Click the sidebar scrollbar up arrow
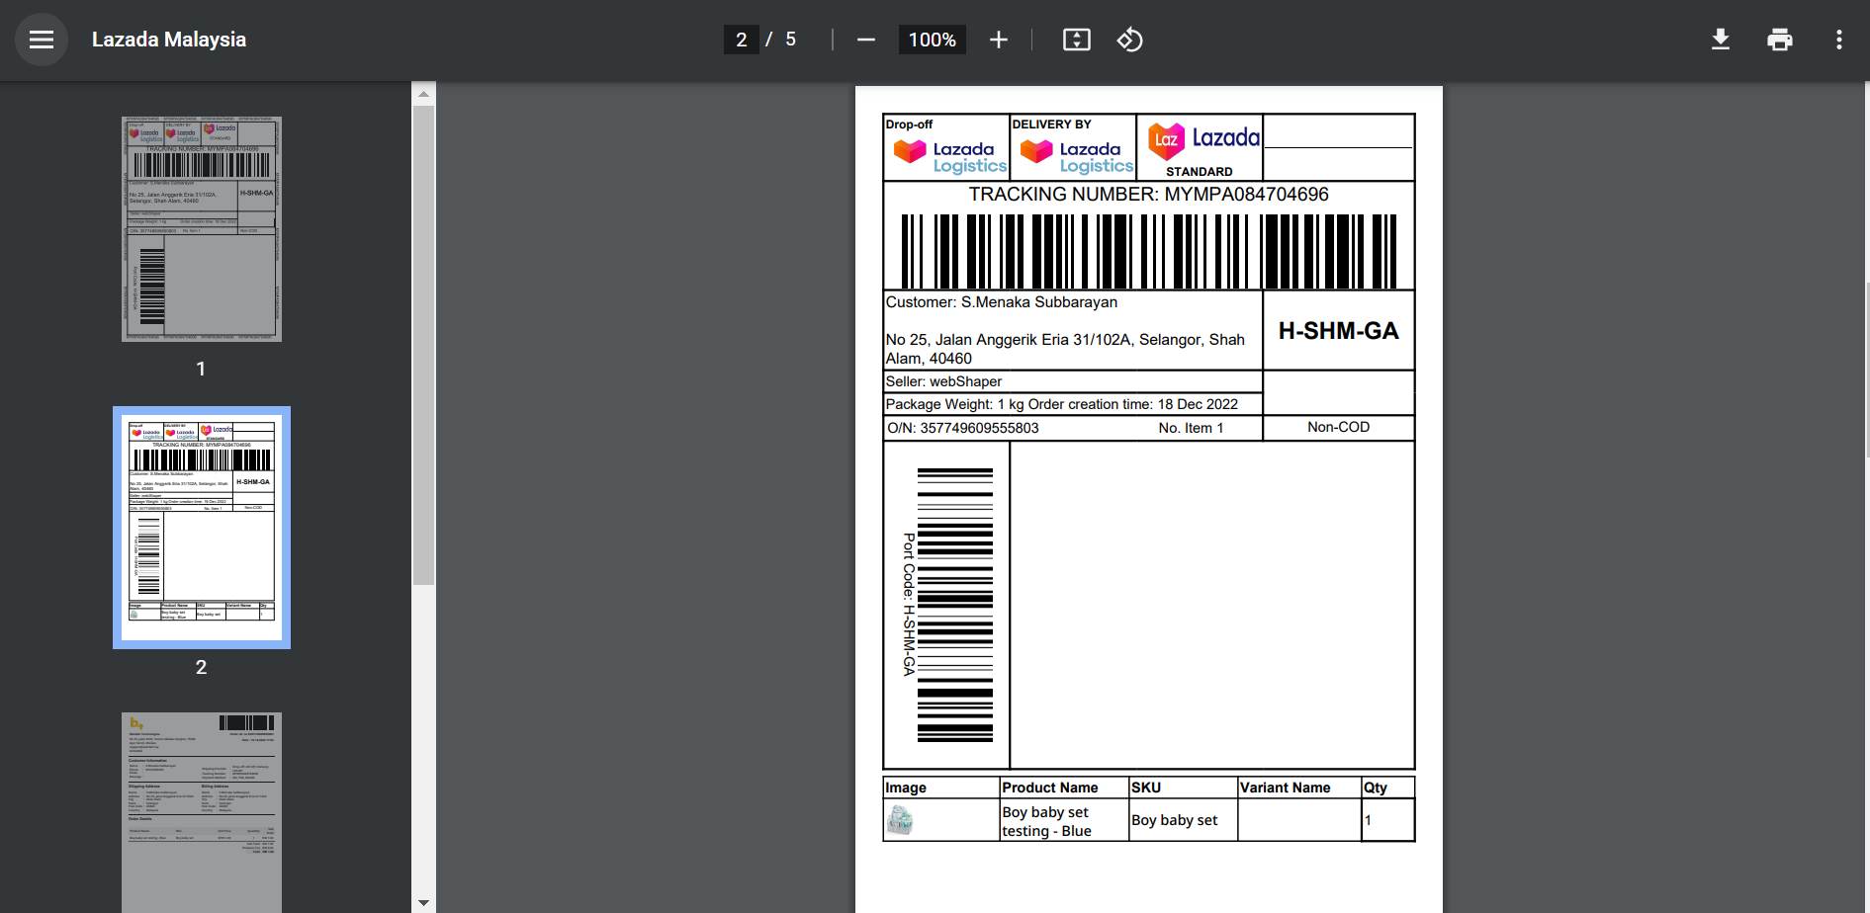Screen dimensions: 1870x913 423,94
